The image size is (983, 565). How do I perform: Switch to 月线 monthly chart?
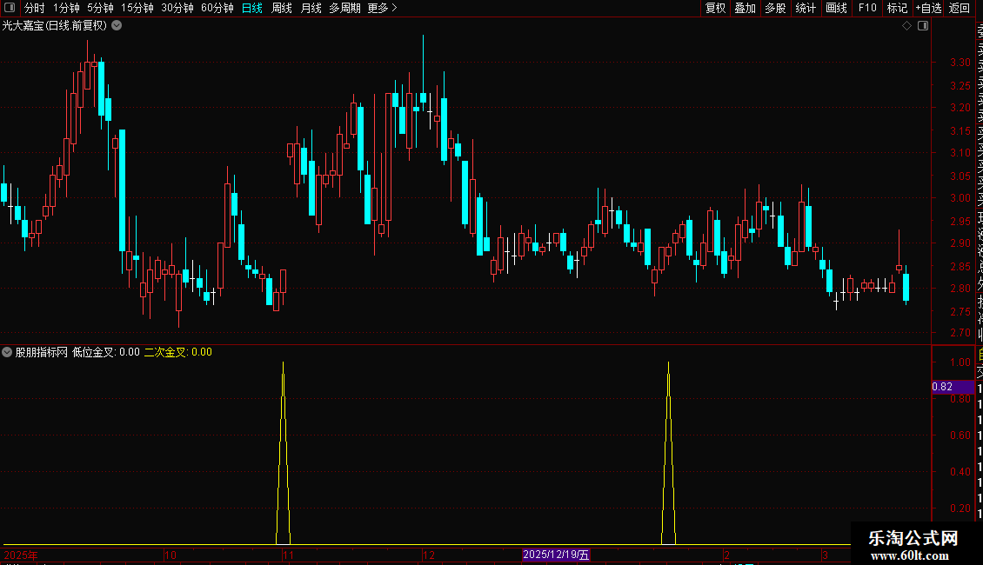tap(311, 8)
